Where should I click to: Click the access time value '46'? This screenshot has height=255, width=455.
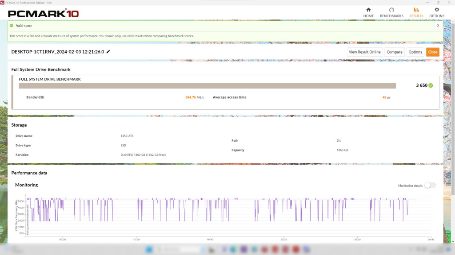(x=384, y=97)
